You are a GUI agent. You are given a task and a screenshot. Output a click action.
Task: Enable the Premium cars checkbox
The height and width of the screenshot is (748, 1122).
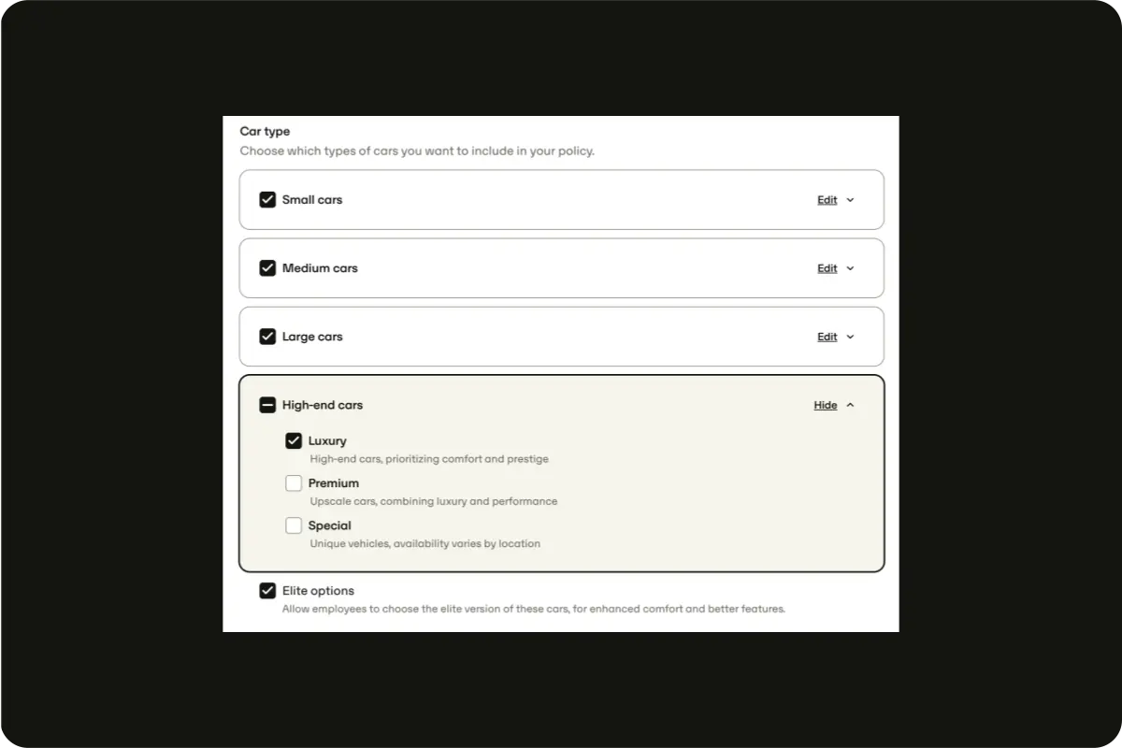(294, 483)
